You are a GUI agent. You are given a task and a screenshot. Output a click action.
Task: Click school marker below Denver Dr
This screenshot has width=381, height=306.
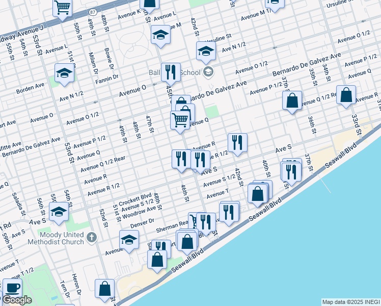(x=129, y=241)
